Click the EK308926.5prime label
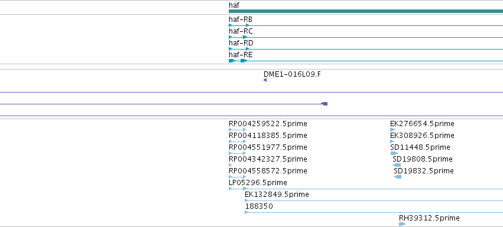Screen dimensions: 503x227 click(x=422, y=136)
